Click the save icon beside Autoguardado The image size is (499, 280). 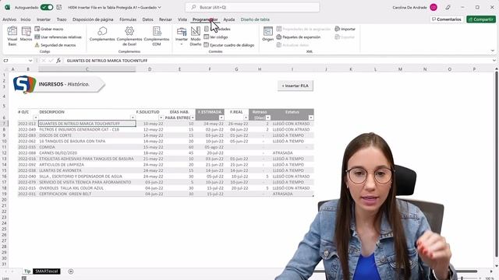tap(59, 7)
